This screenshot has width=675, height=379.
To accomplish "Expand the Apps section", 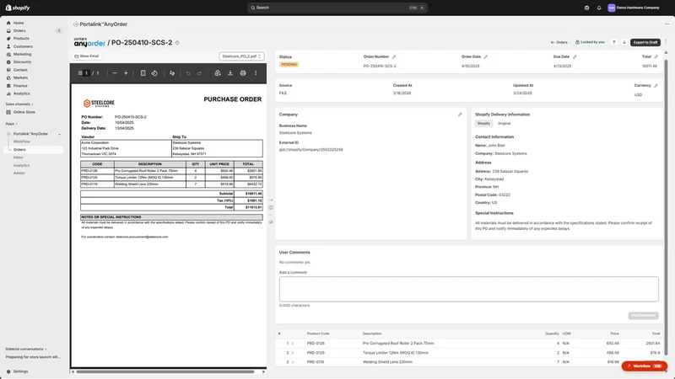I will [x=11, y=124].
